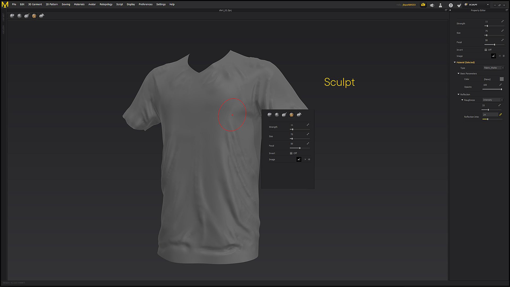The width and height of the screenshot is (510, 287).
Task: Click the Color swatch under Basic Parameters
Action: click(501, 79)
